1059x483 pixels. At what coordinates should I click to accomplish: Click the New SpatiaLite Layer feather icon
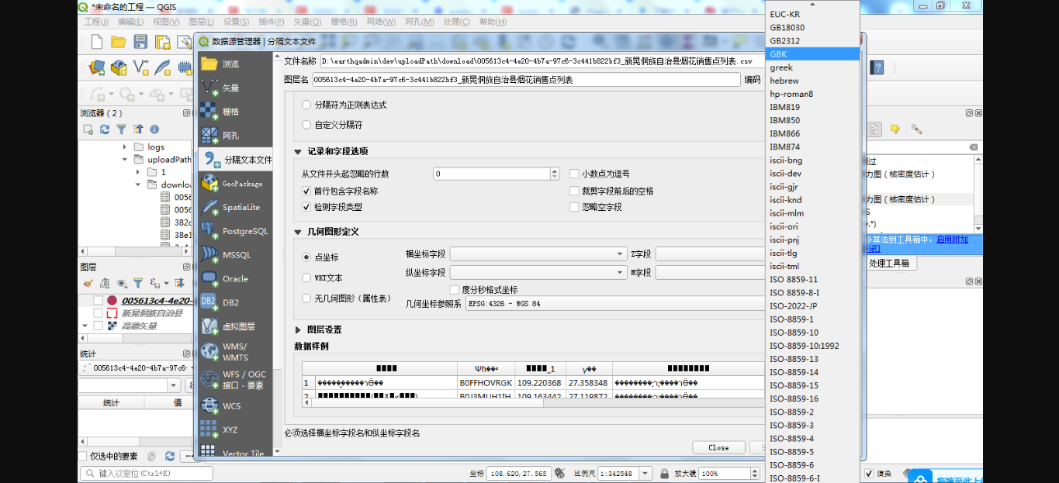click(163, 68)
